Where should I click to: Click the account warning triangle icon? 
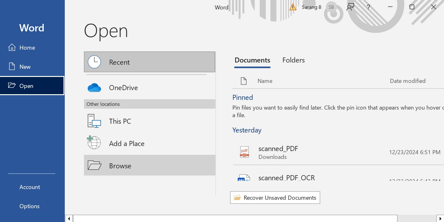coord(293,7)
